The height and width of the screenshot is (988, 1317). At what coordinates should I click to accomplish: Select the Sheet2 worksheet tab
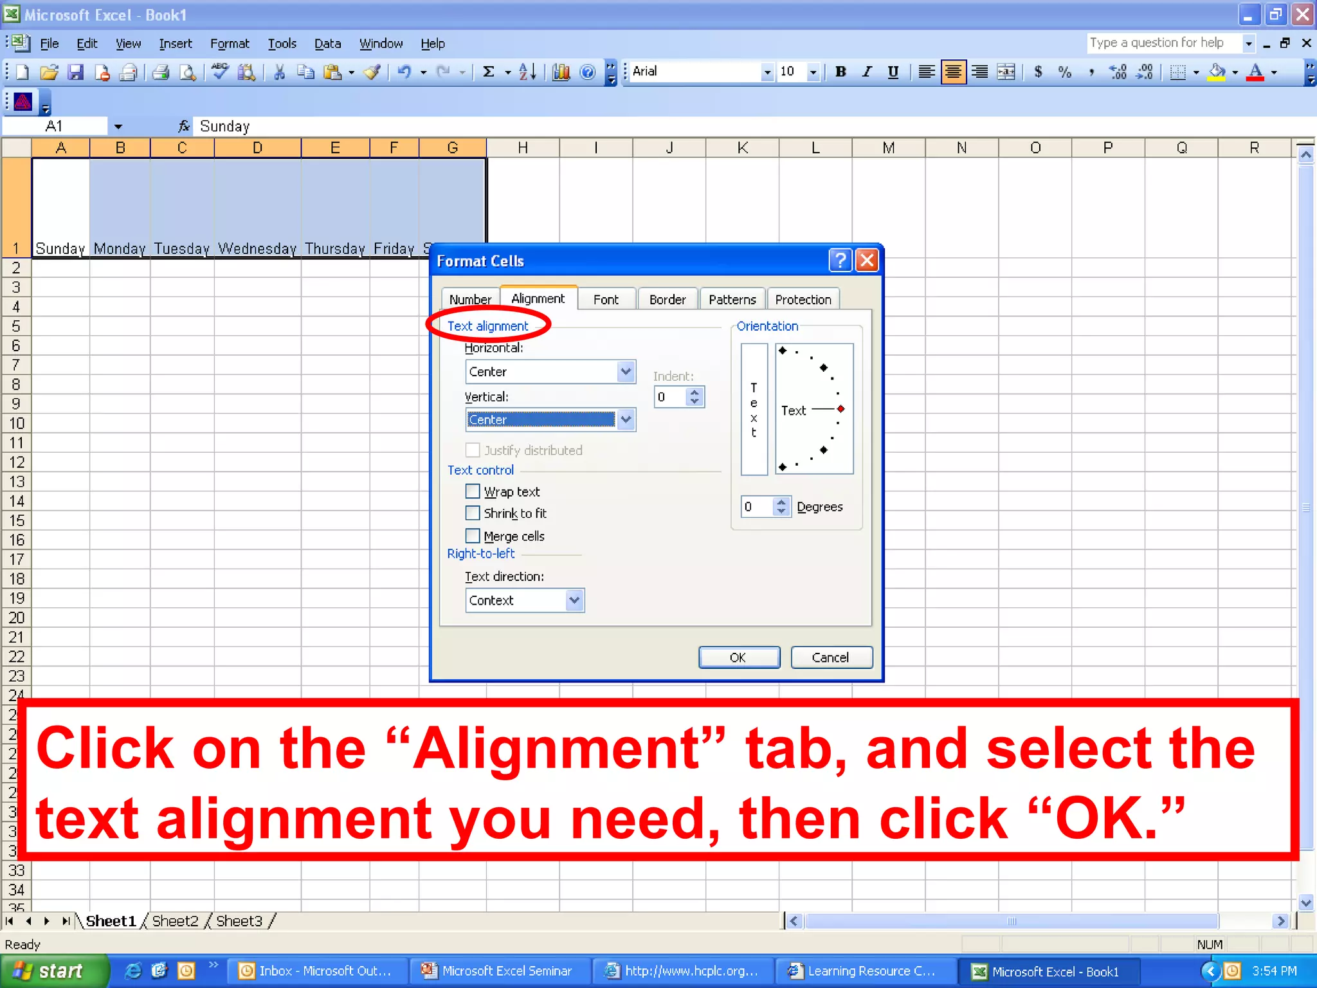[x=176, y=921]
